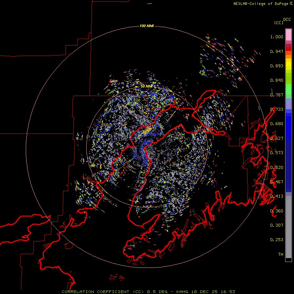Click the 0.733 scale value
Viewport: 294px width, 294px height.
pyautogui.click(x=277, y=109)
